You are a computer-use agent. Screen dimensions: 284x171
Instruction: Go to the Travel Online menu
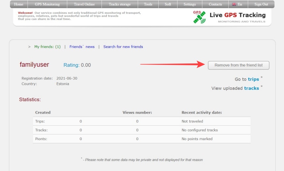pos(84,4)
